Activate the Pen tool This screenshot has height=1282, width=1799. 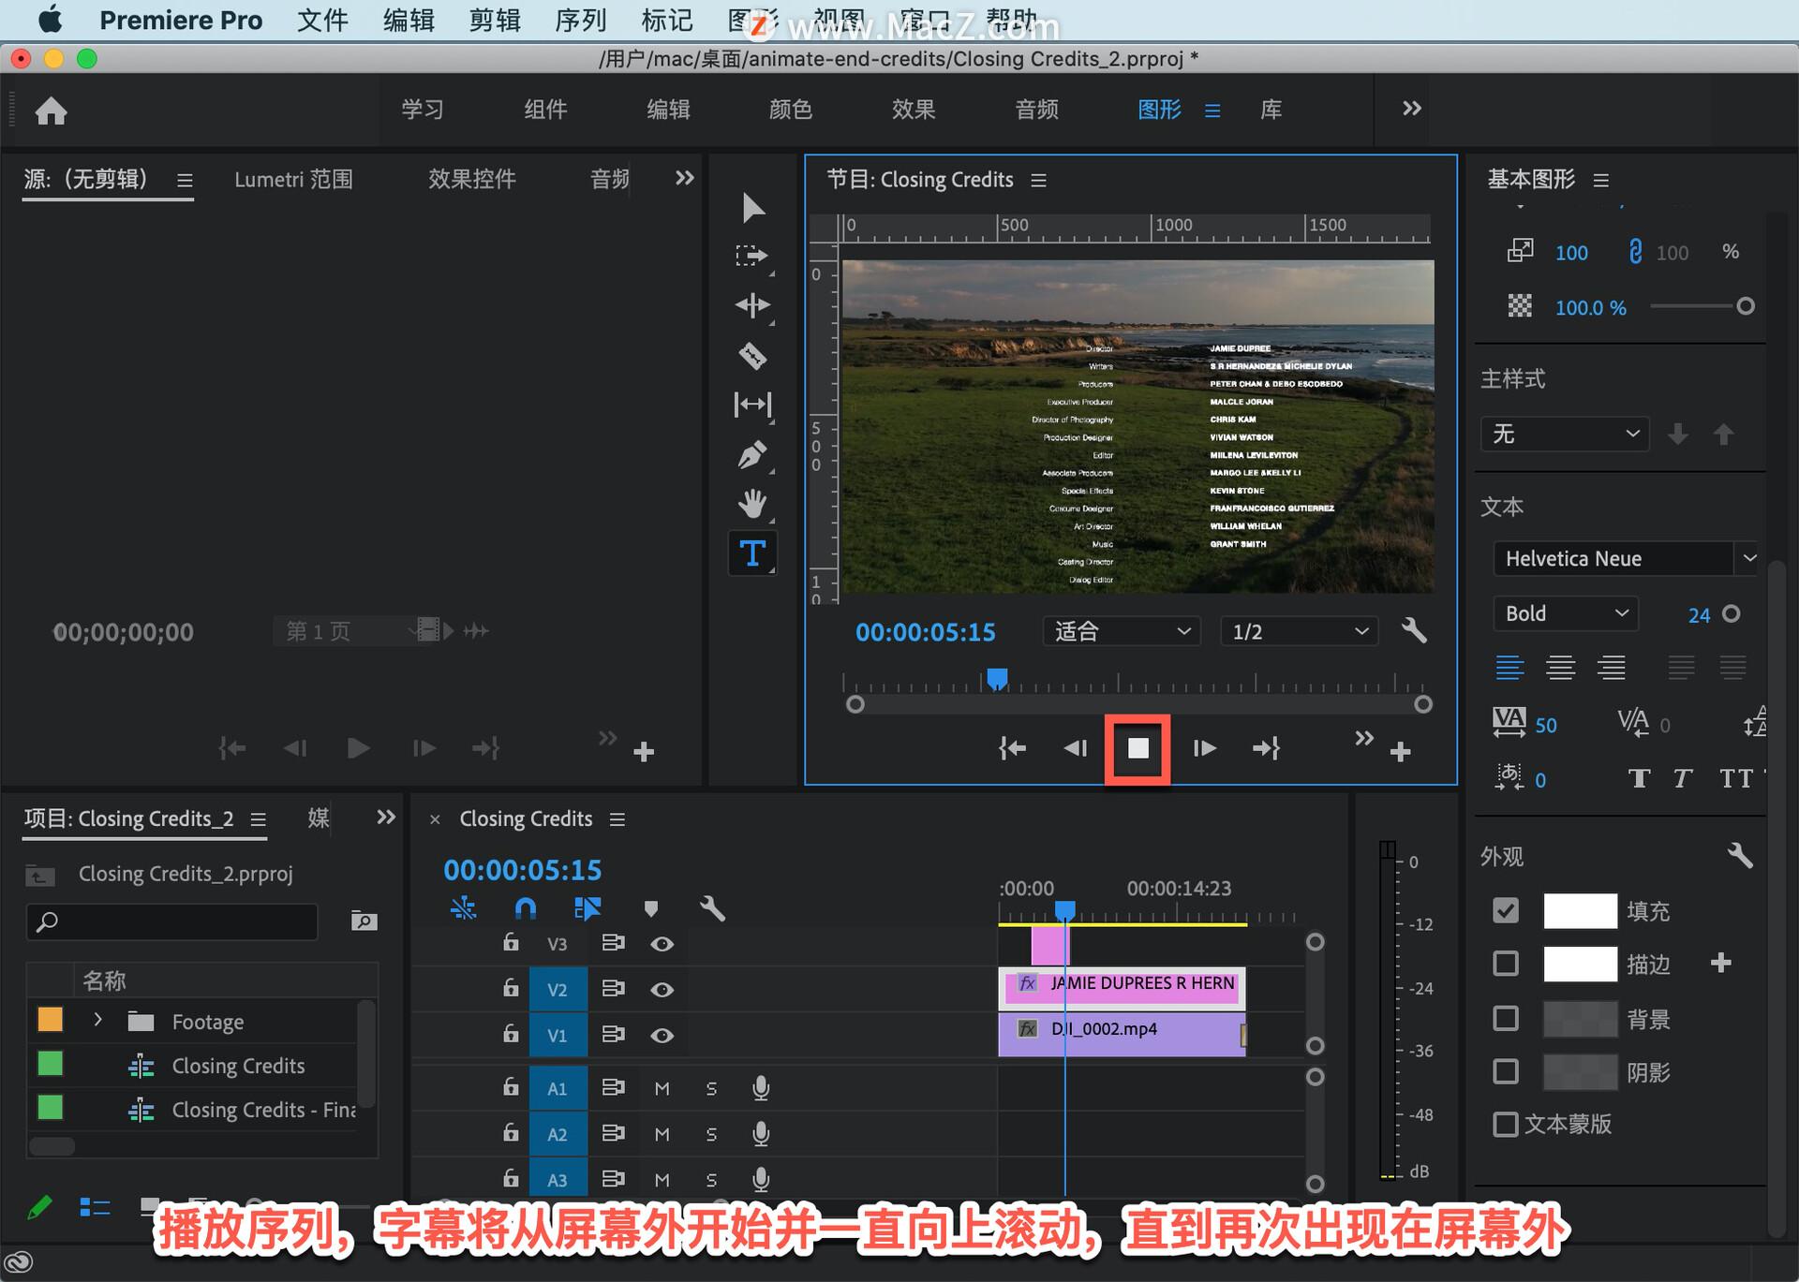[x=752, y=455]
